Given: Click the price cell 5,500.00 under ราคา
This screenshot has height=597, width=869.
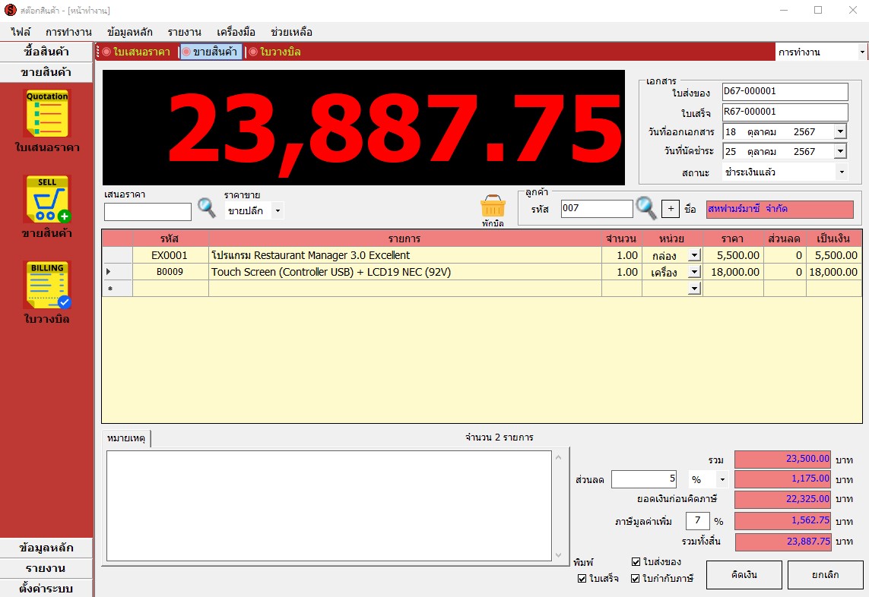Looking at the screenshot, I should tap(733, 255).
